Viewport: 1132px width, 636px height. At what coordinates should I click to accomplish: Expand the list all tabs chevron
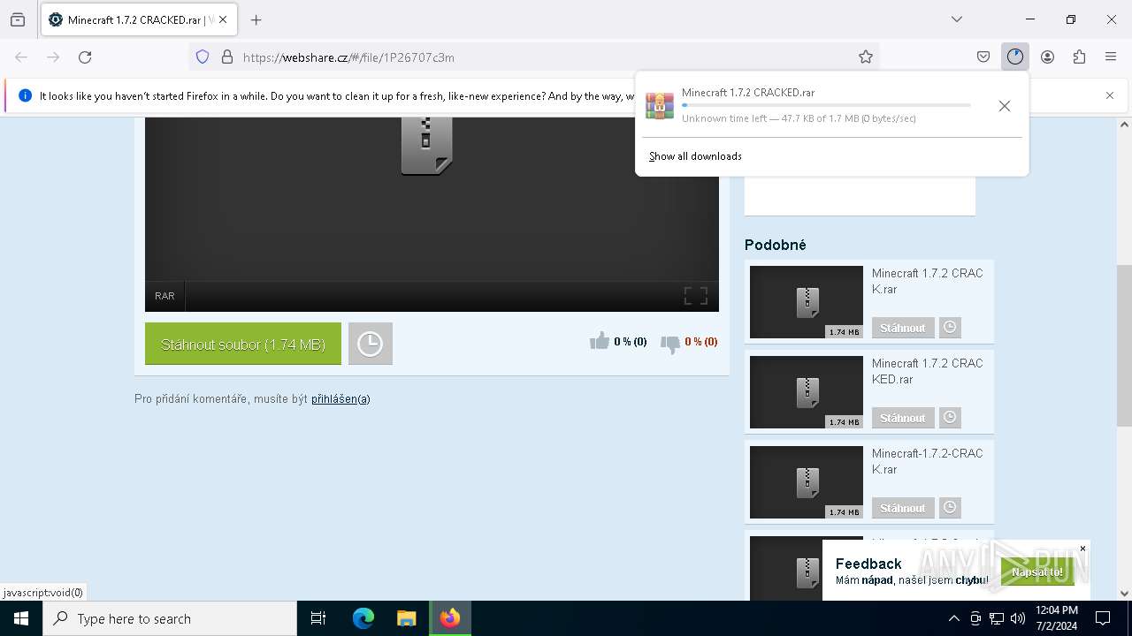tap(957, 19)
